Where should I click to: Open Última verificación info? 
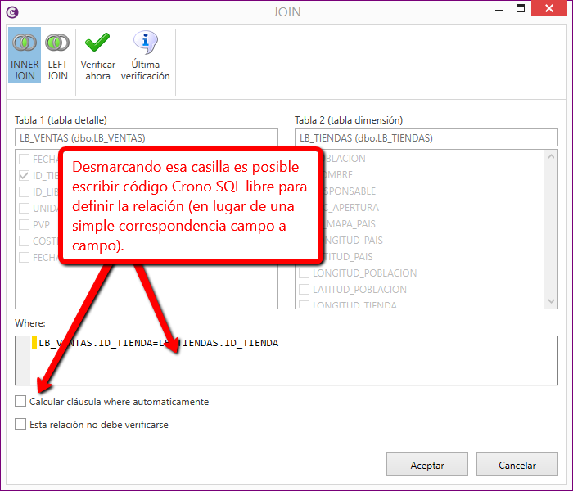click(145, 55)
